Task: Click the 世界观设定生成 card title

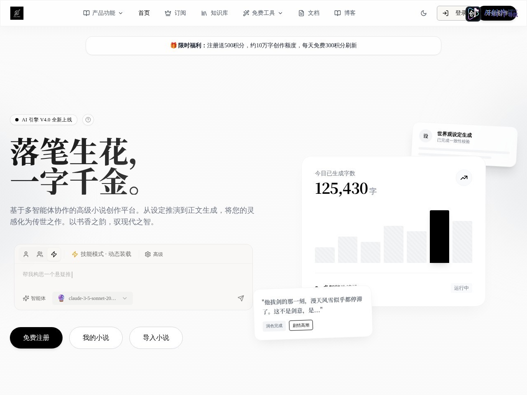Action: coord(455,135)
